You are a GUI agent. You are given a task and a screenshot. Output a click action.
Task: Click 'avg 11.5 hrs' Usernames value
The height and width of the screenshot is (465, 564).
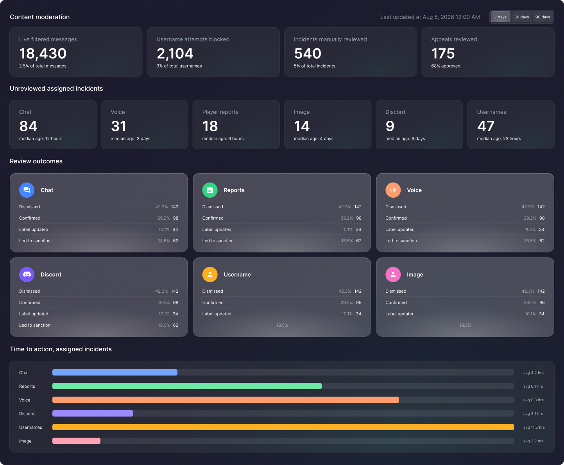[534, 427]
